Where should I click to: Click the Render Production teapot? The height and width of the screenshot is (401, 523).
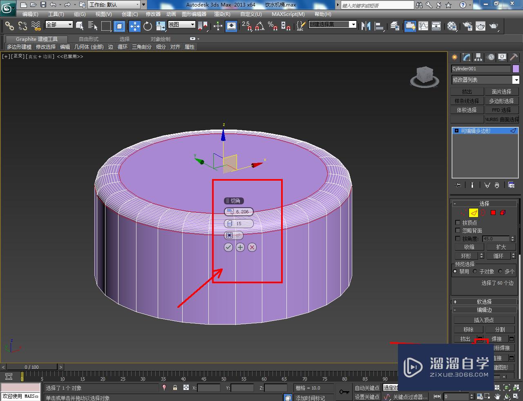[494, 26]
